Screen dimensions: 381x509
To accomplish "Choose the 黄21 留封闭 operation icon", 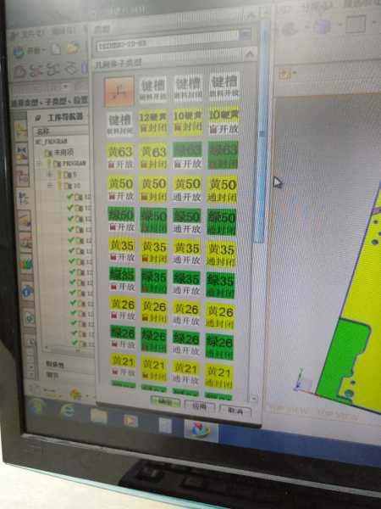I will point(154,369).
